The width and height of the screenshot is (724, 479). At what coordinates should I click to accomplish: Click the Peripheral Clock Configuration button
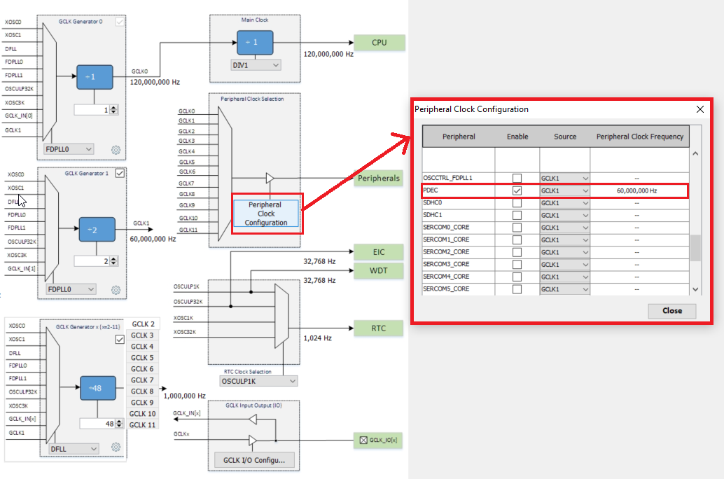[266, 214]
